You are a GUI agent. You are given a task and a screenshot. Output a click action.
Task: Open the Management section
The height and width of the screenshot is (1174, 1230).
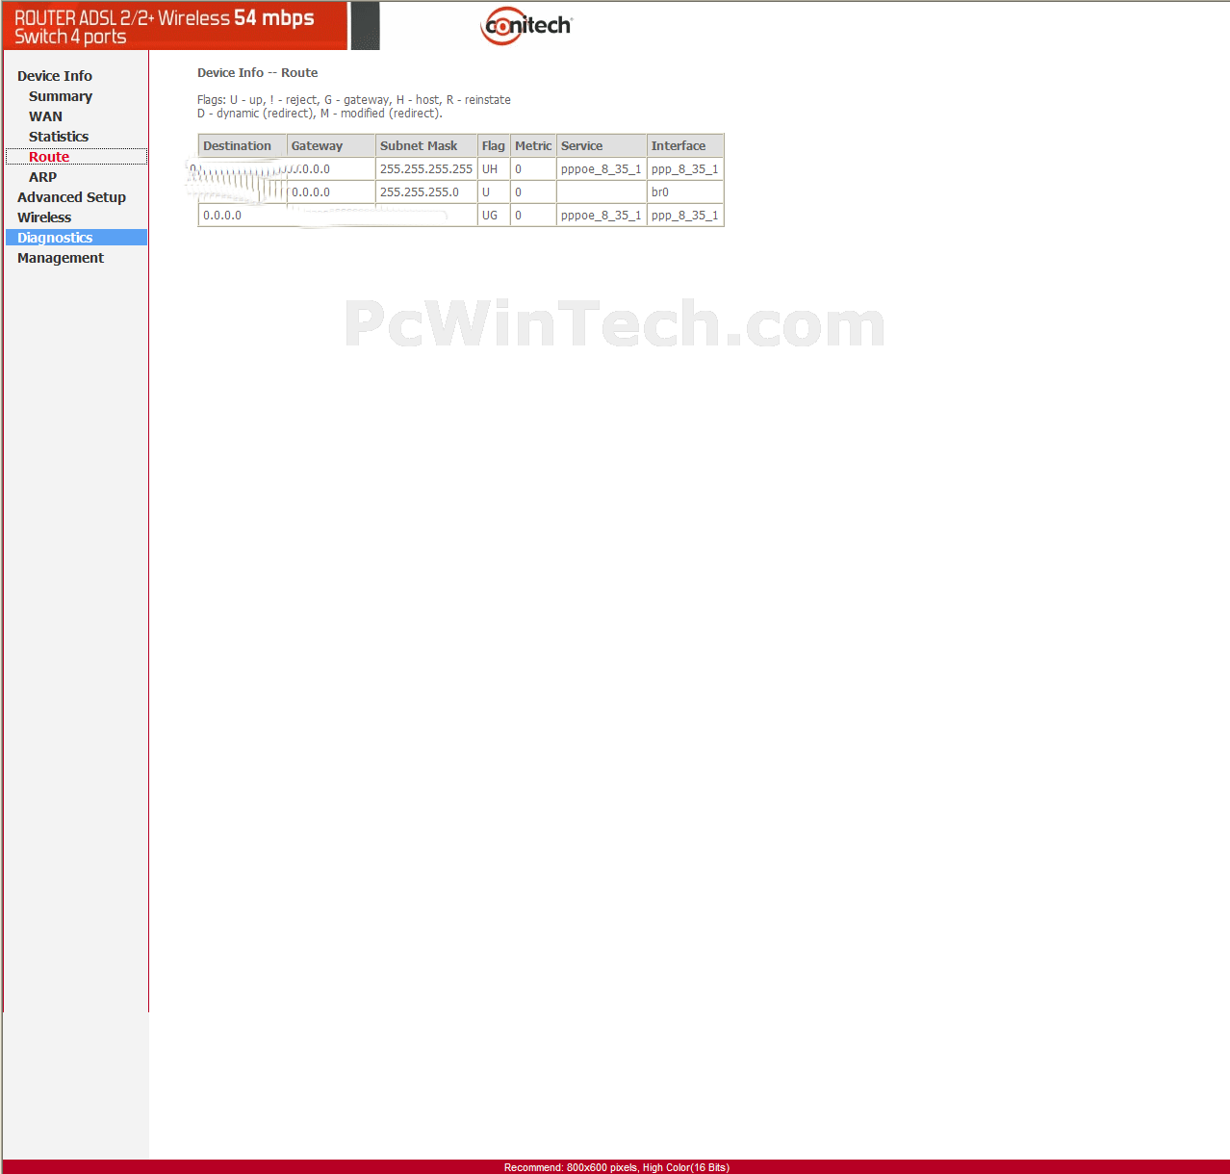tap(61, 258)
